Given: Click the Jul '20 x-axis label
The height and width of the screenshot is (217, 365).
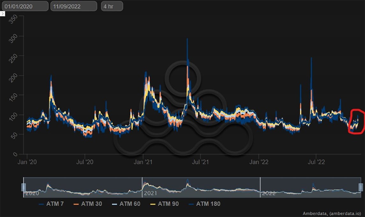Looking at the screenshot, I should point(85,162).
